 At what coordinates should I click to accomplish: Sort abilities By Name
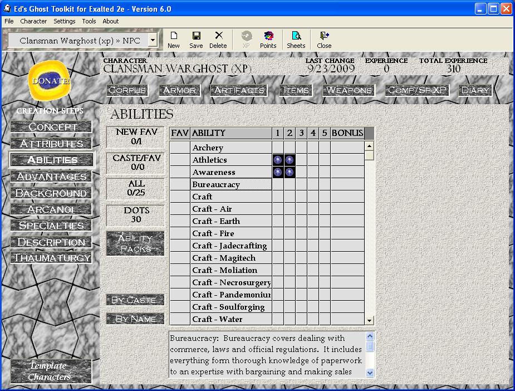click(x=135, y=319)
